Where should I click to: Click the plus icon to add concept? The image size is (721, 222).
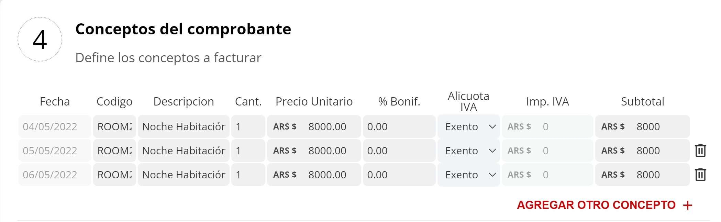tap(688, 205)
